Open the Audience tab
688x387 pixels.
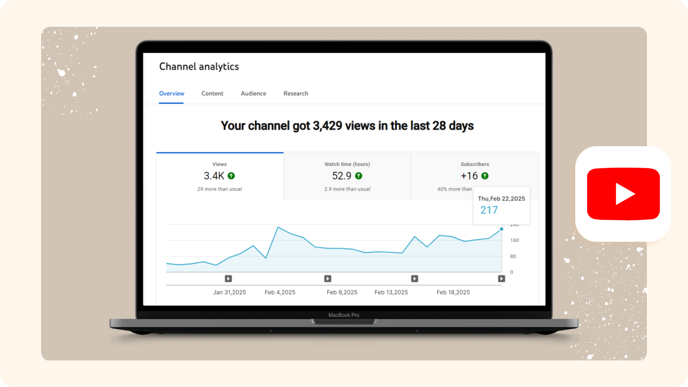tap(253, 93)
